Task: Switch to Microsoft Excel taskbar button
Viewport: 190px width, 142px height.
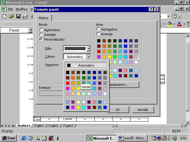Action: [102, 138]
